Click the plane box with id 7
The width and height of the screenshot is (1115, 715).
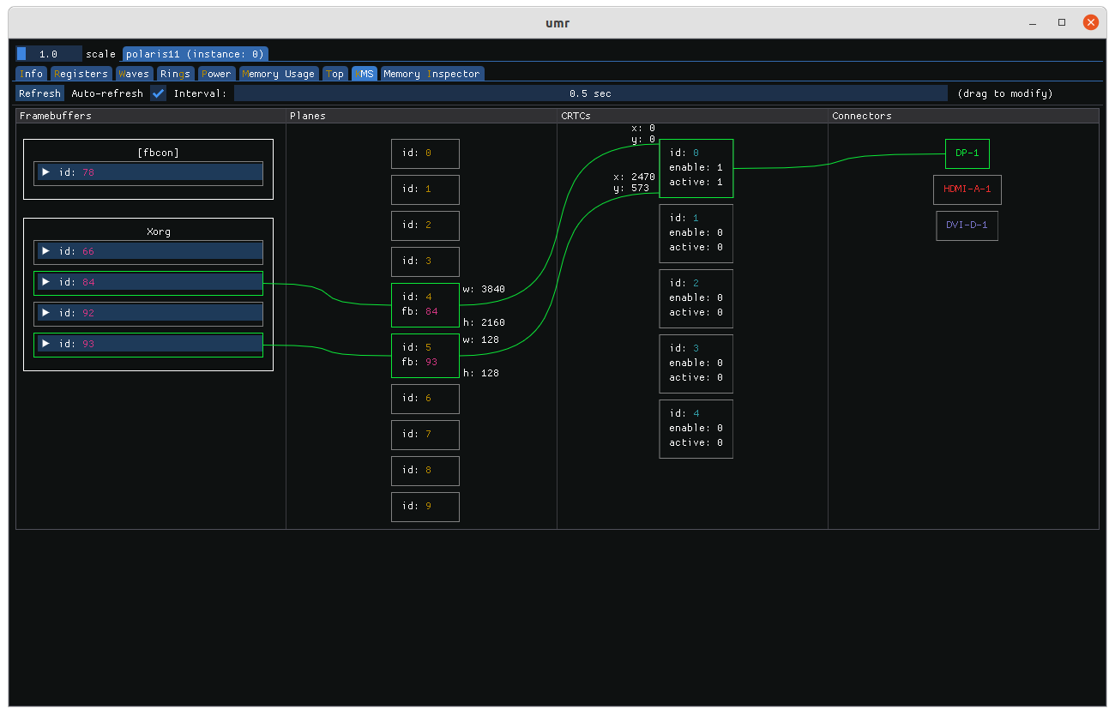coord(425,435)
